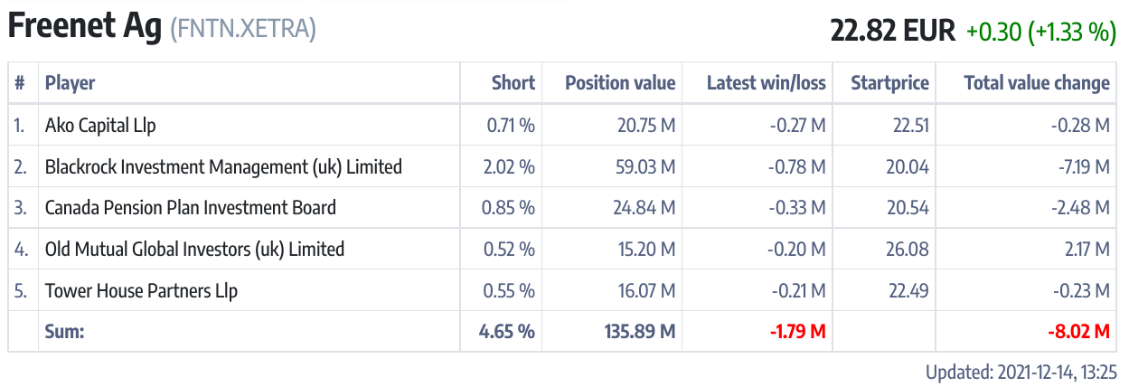The height and width of the screenshot is (387, 1129).
Task: Open Ako Capital Llp player row
Action: click(100, 126)
